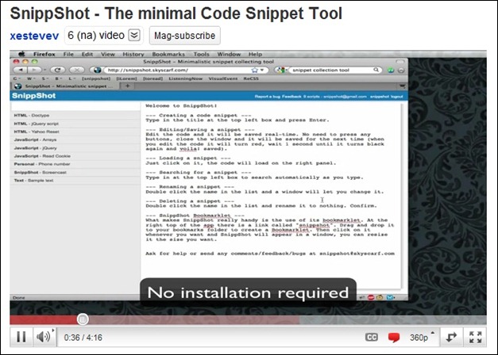Toggle closed captions CC button
The image size is (498, 355).
(x=371, y=337)
